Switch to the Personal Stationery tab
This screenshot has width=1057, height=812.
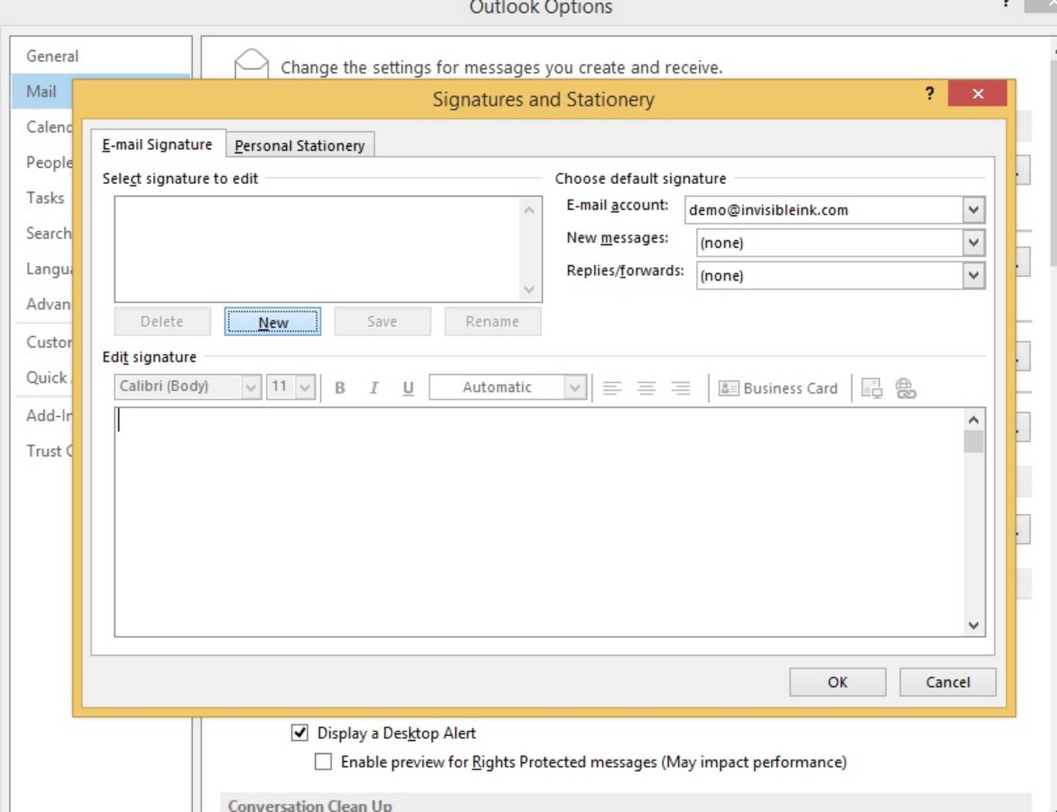pyautogui.click(x=300, y=145)
